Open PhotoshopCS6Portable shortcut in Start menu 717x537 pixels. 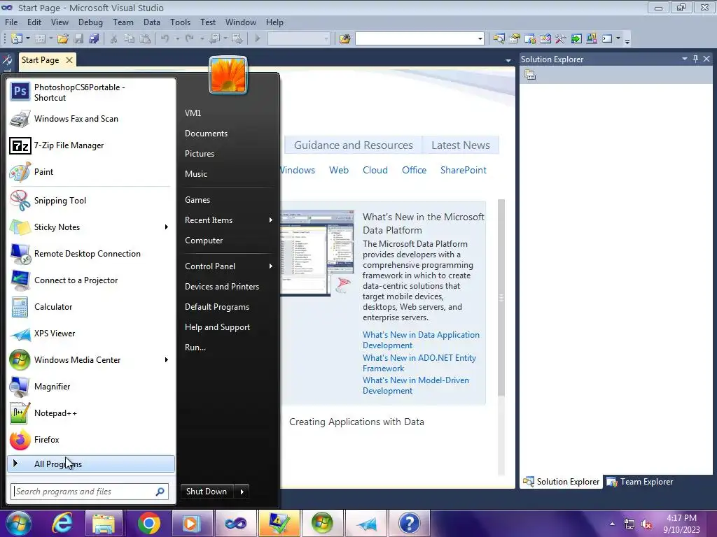92,92
